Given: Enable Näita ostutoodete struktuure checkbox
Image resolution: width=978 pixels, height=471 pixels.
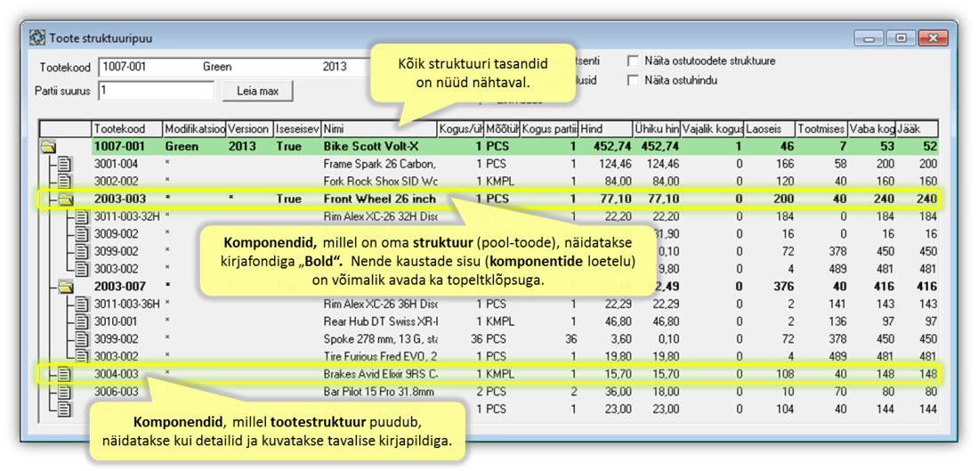Looking at the screenshot, I should point(634,61).
